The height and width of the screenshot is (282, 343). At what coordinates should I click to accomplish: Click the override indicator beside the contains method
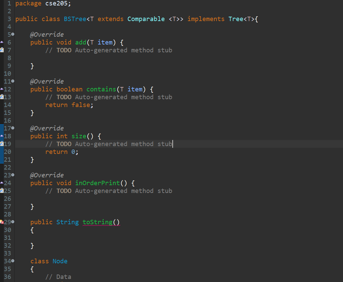click(x=2, y=89)
